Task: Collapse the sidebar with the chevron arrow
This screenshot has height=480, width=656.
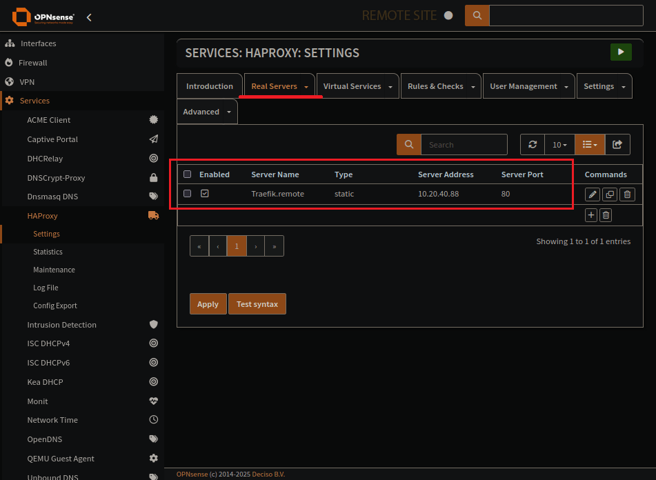Action: point(89,17)
